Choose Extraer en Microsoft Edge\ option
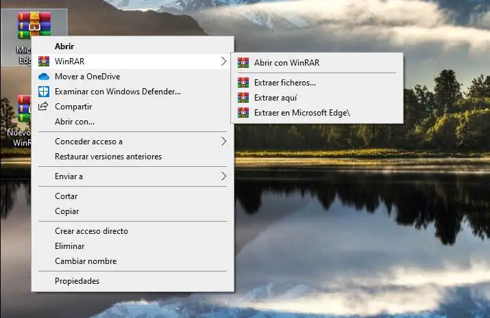 [317, 113]
